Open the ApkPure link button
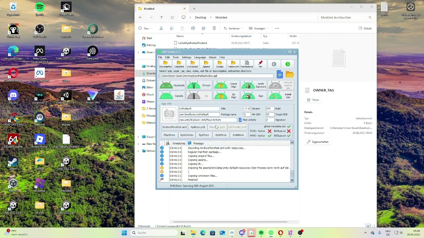The height and width of the screenshot is (238, 424). [204, 135]
